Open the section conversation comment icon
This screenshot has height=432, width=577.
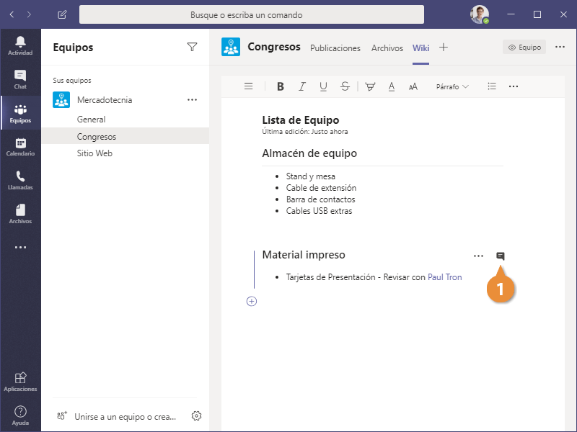point(501,256)
